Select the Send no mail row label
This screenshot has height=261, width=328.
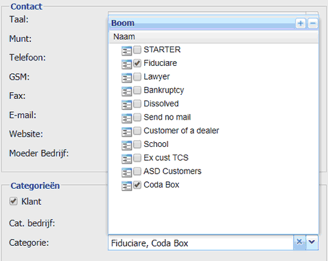click(167, 117)
